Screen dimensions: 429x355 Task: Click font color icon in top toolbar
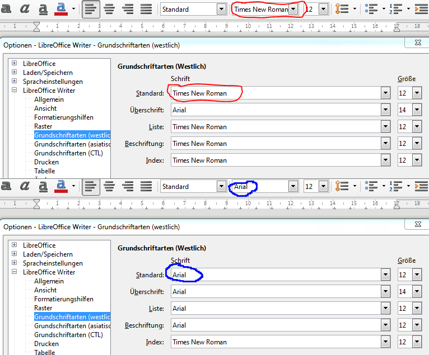61,9
